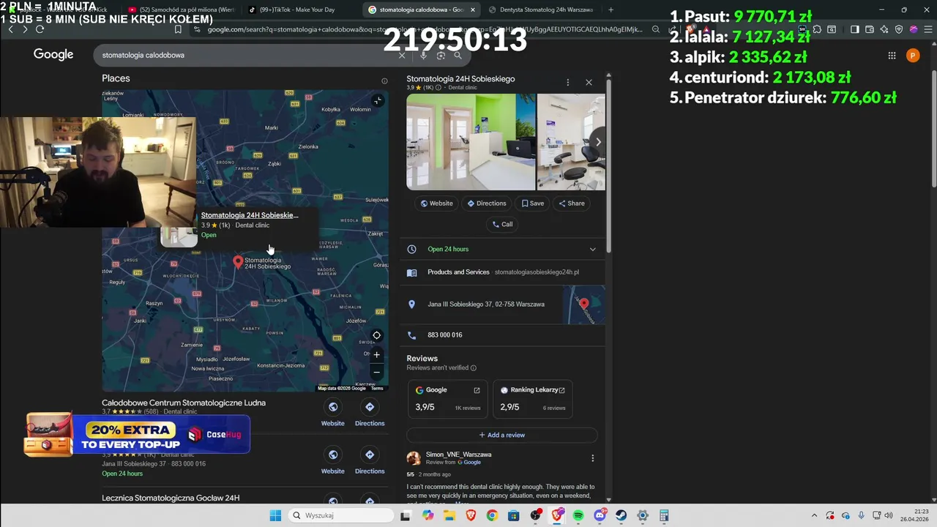This screenshot has width=937, height=527.
Task: Click phone number 883 000 016 in panel
Action: pos(445,335)
